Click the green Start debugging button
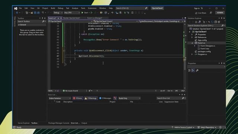Image resolution: width=238 pixels, height=134 pixels. (84, 13)
